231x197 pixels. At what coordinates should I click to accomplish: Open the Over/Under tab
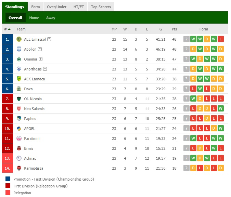[x=56, y=7]
